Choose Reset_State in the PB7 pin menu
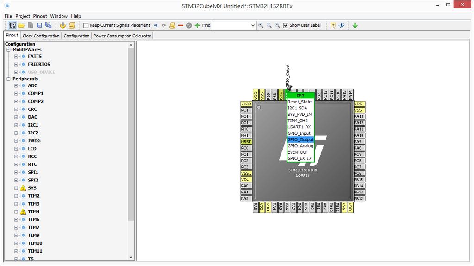This screenshot has height=266, width=474. pos(300,102)
